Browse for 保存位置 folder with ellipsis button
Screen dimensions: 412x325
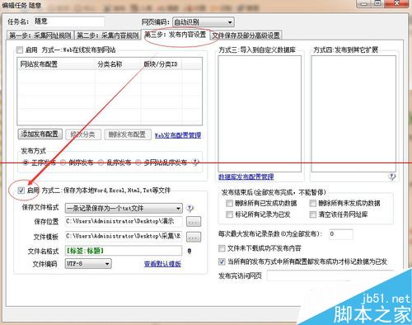tap(194, 221)
